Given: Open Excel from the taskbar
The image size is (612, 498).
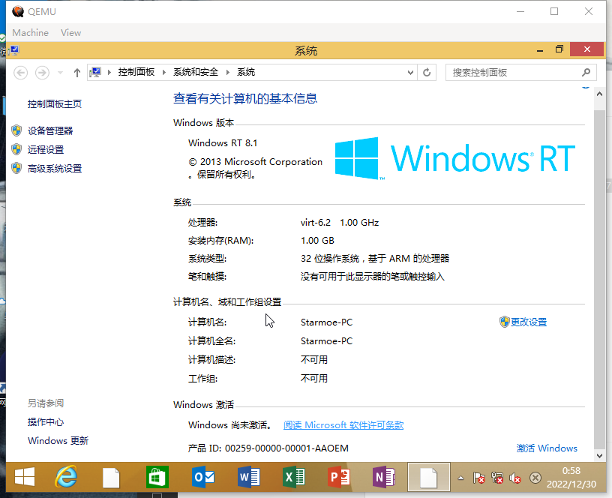Looking at the screenshot, I should point(294,477).
